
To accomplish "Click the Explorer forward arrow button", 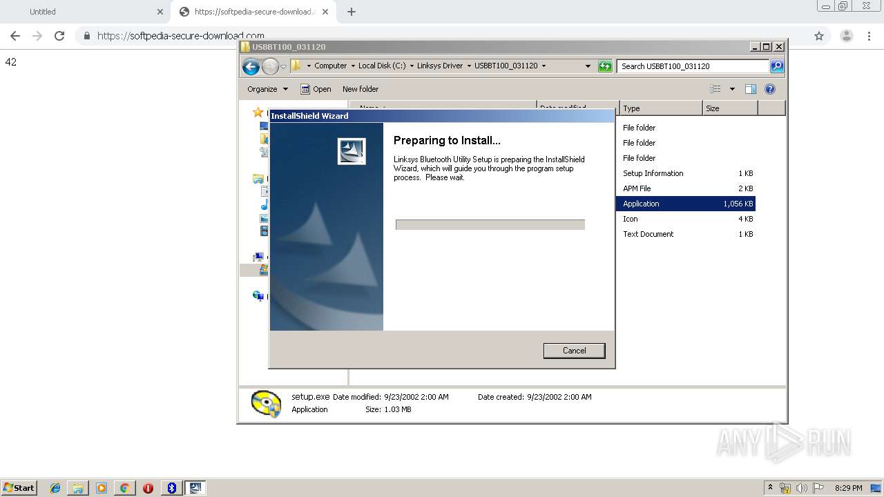I will 270,66.
